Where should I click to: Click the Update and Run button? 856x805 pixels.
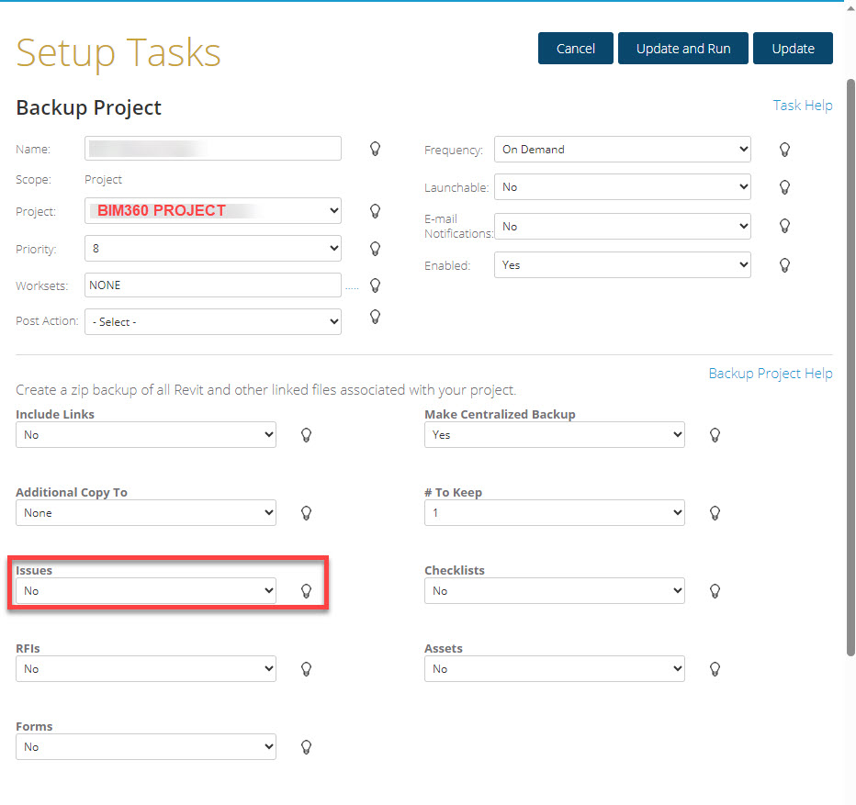[x=683, y=49]
